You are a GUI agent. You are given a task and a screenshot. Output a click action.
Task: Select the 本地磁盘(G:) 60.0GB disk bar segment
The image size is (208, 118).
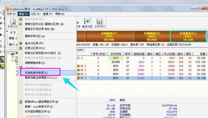click(152, 37)
